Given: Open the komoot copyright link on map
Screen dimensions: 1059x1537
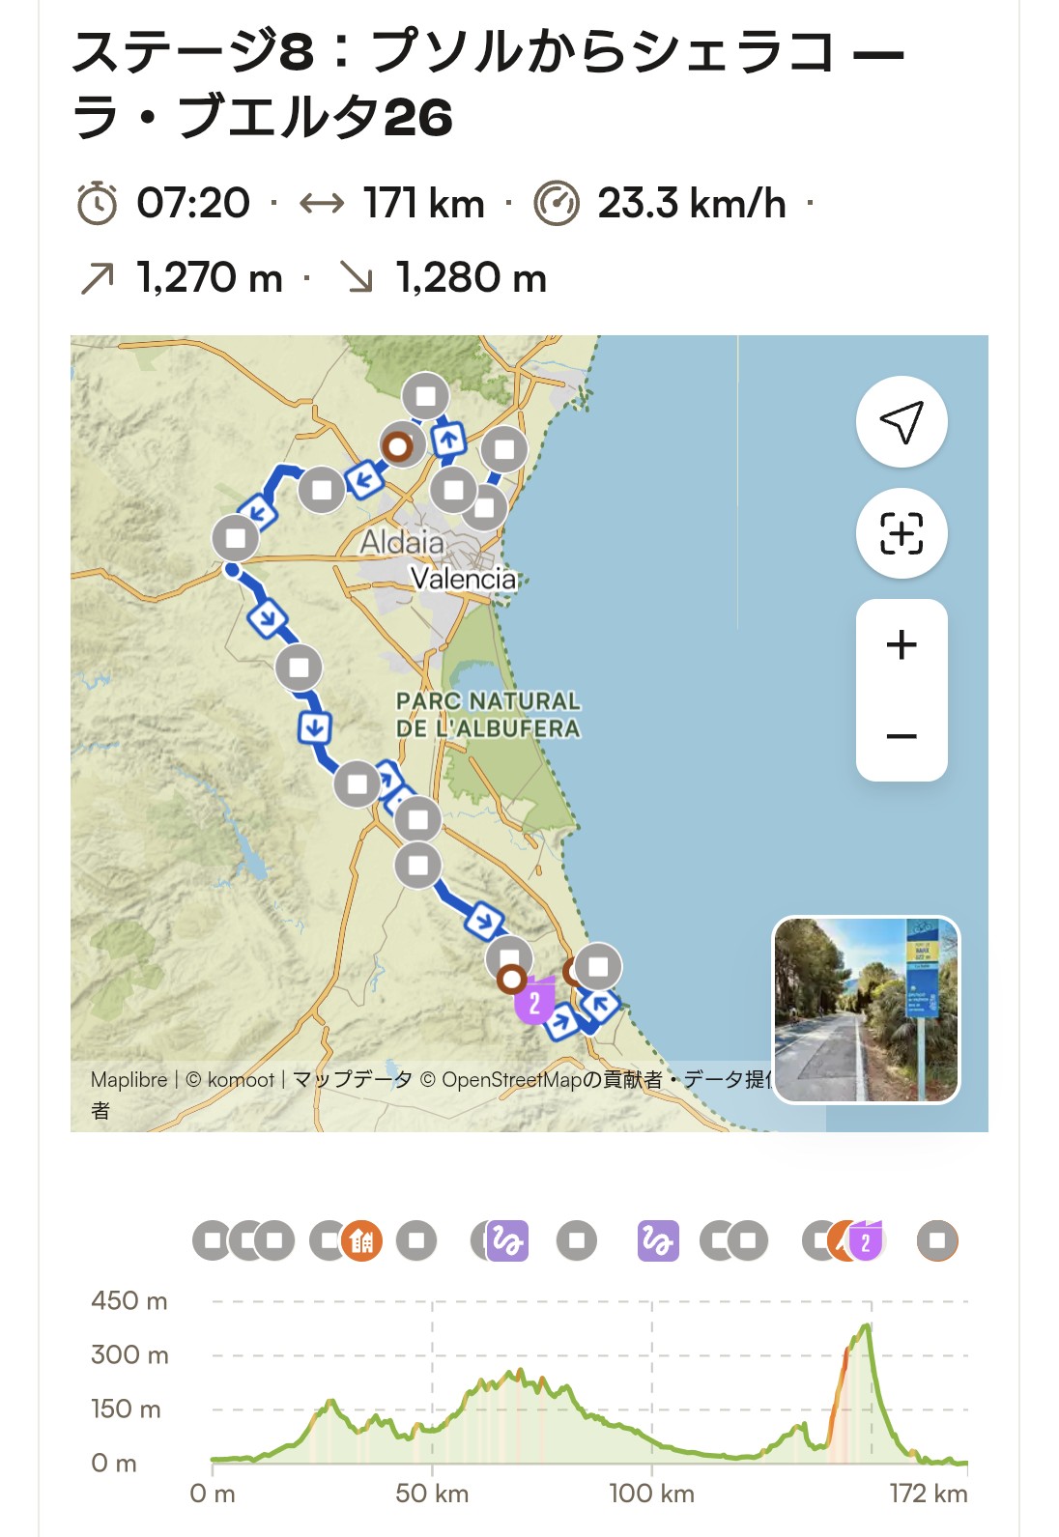Looking at the screenshot, I should pyautogui.click(x=230, y=1079).
